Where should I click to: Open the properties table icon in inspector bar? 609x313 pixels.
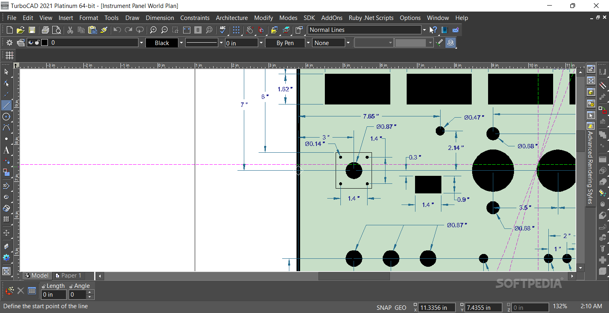pyautogui.click(x=32, y=291)
